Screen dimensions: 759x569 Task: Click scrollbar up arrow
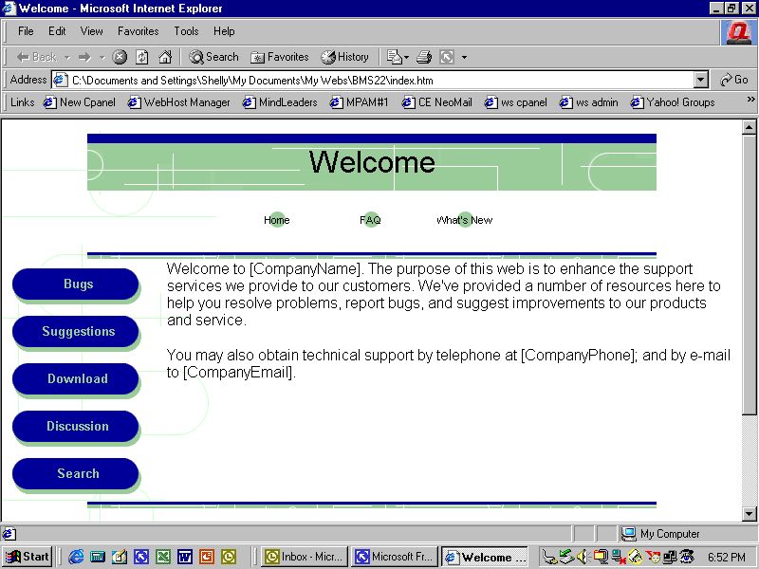pos(749,127)
